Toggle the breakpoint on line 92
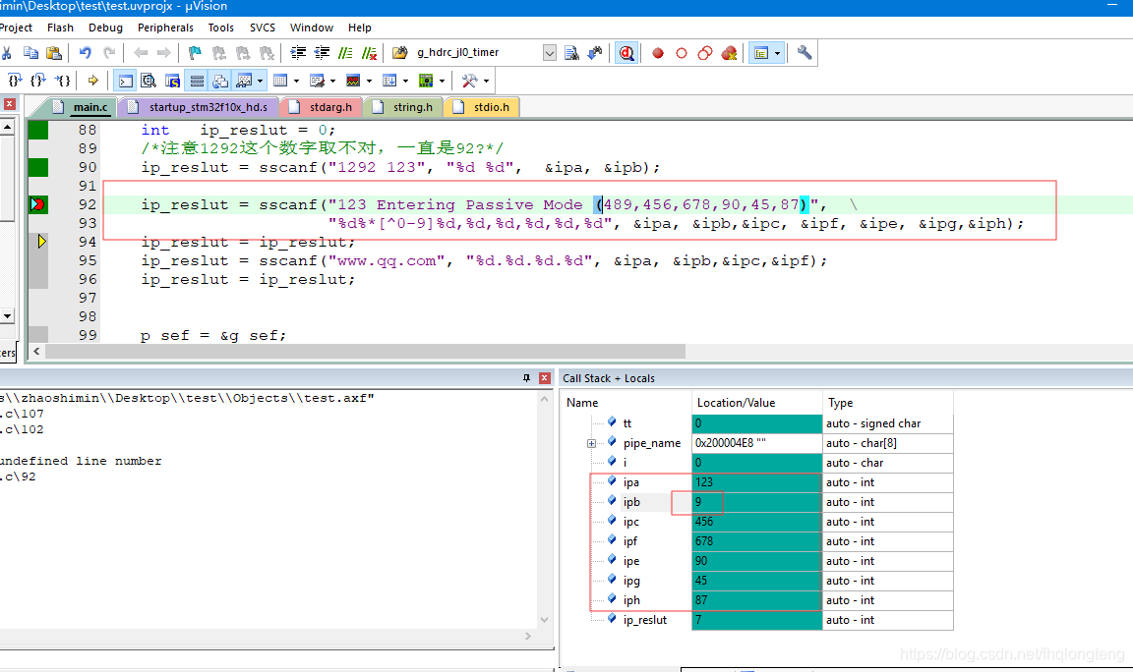This screenshot has width=1133, height=672. (x=38, y=205)
